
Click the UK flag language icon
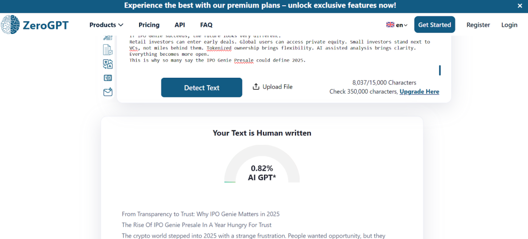coord(390,25)
